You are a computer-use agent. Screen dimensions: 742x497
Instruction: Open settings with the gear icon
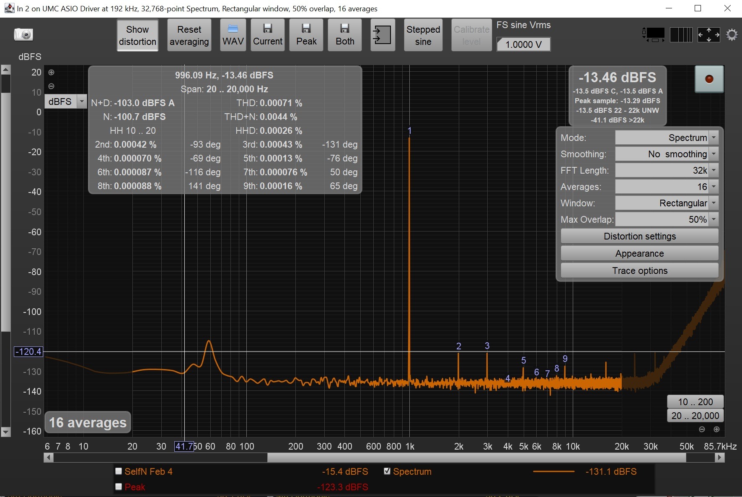732,34
